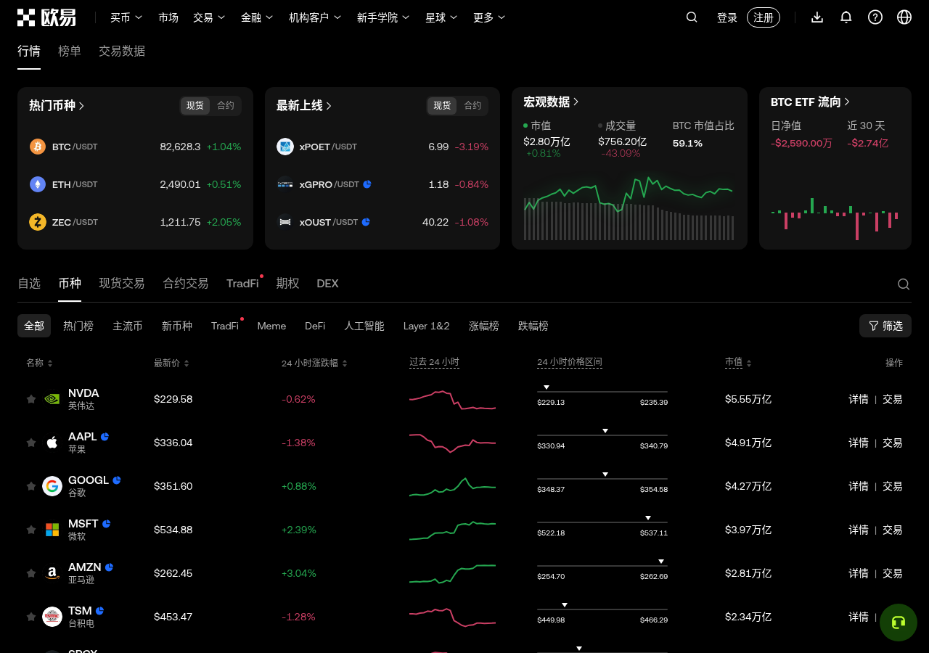Click the GOOGL Google logo icon
This screenshot has height=653, width=929.
point(52,486)
